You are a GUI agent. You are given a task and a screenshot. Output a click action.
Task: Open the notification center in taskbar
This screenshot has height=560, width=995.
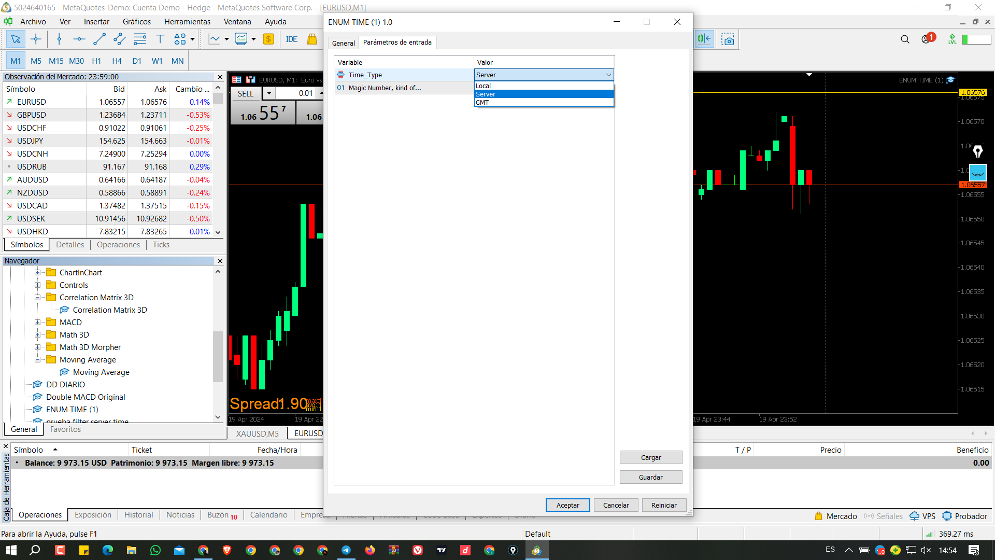[974, 550]
